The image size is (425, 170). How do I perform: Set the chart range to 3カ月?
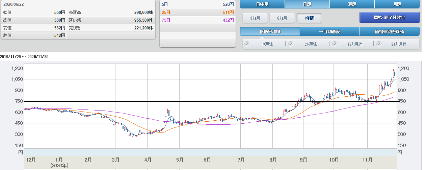point(255,18)
